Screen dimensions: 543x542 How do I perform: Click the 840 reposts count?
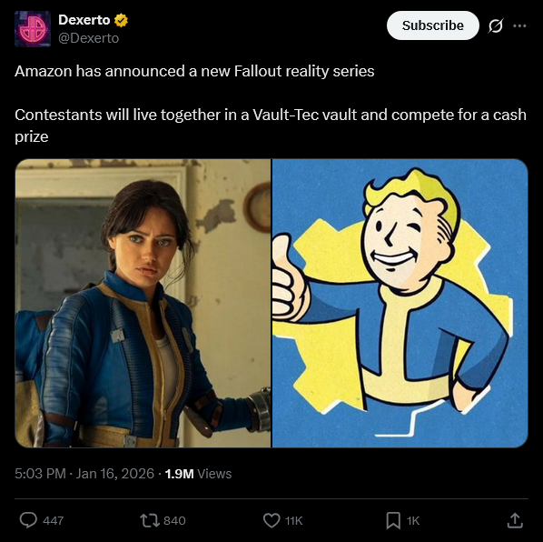point(174,520)
